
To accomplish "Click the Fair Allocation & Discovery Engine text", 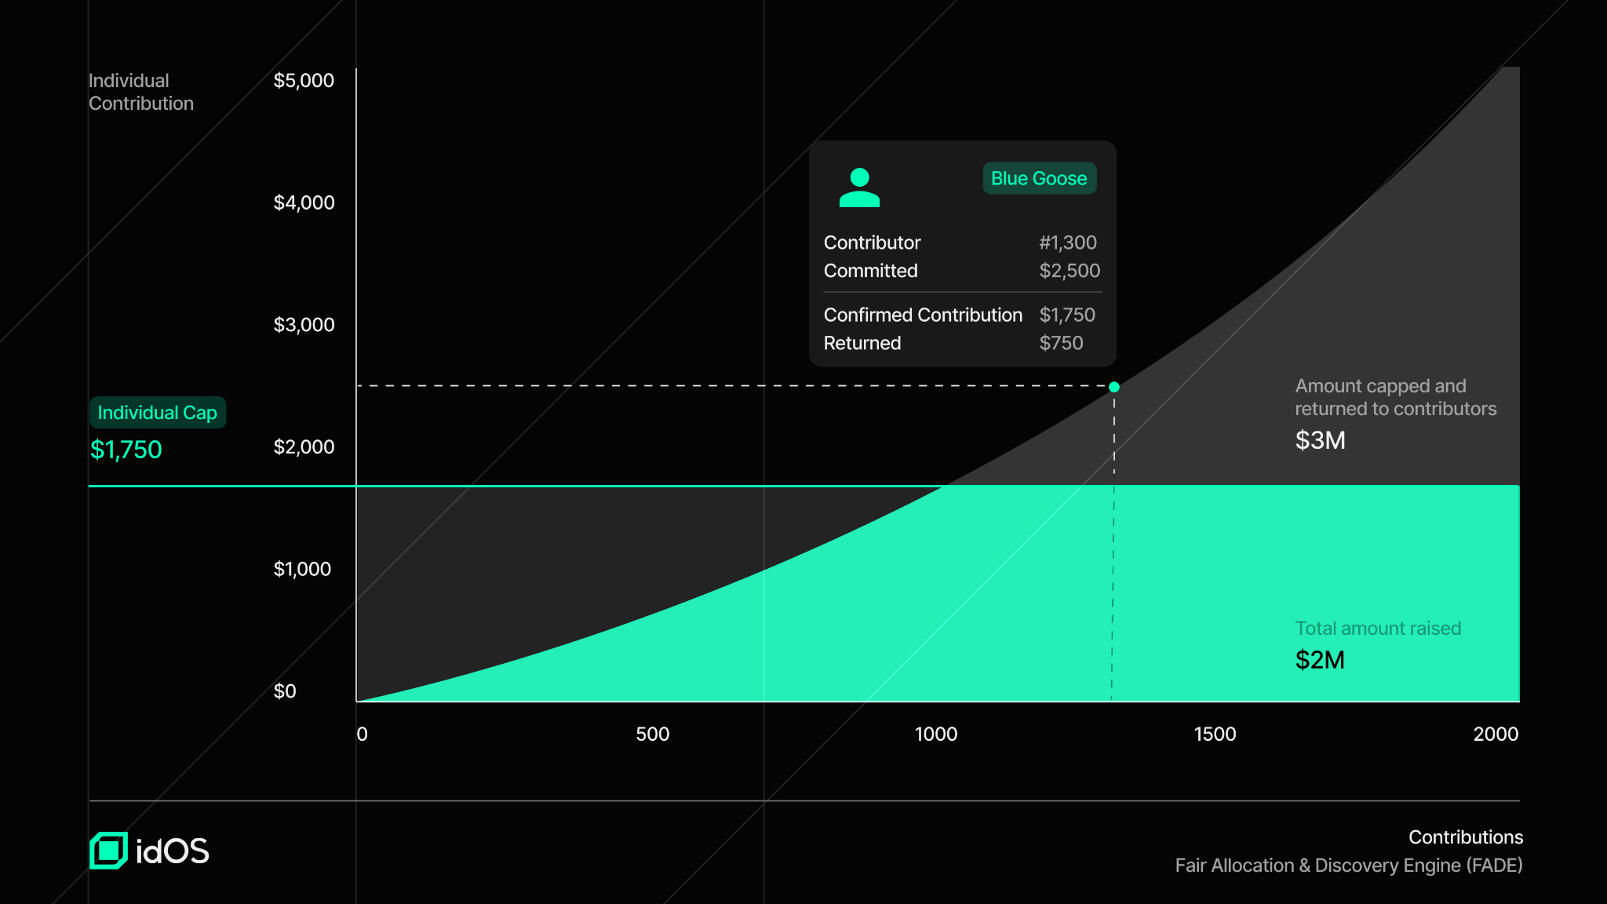I will 1348,866.
